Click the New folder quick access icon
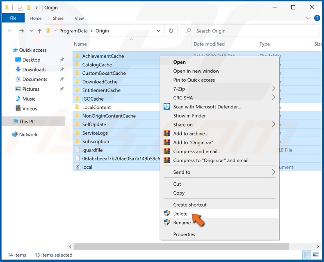Image resolution: width=324 pixels, height=262 pixels. (29, 8)
